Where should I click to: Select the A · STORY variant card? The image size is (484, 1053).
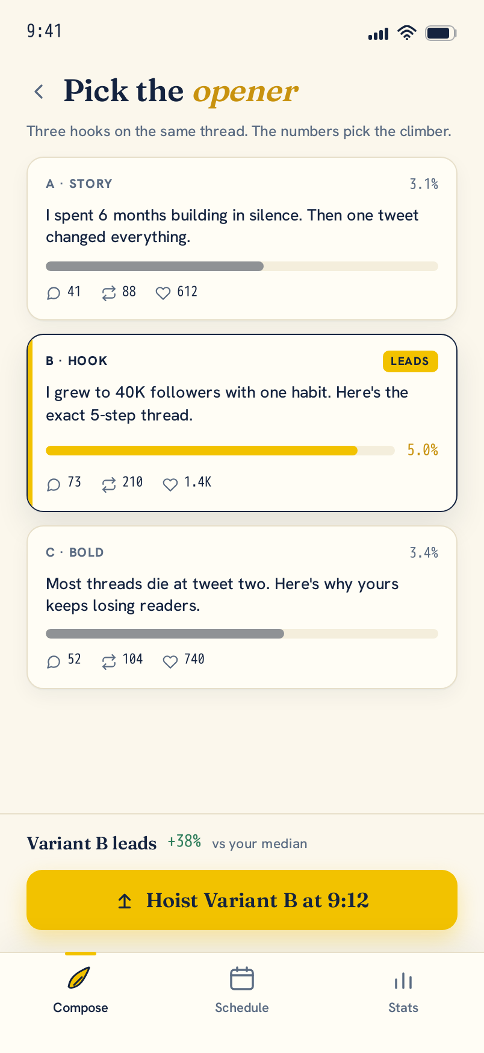pyautogui.click(x=242, y=239)
